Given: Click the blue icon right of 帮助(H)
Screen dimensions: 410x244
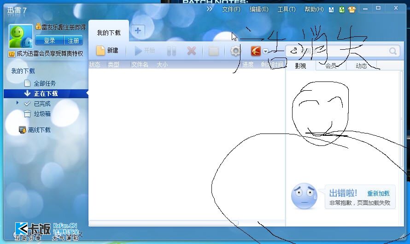Looking at the screenshot, I should [331, 10].
